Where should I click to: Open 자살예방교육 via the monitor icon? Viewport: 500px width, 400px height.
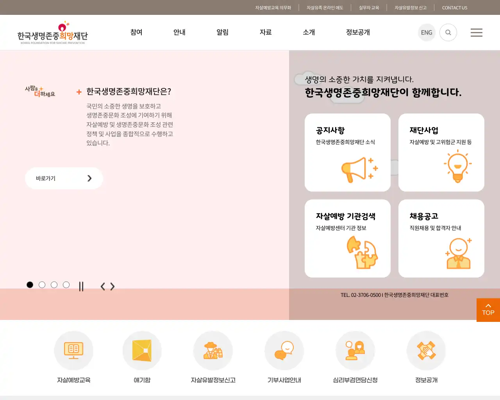tap(73, 350)
